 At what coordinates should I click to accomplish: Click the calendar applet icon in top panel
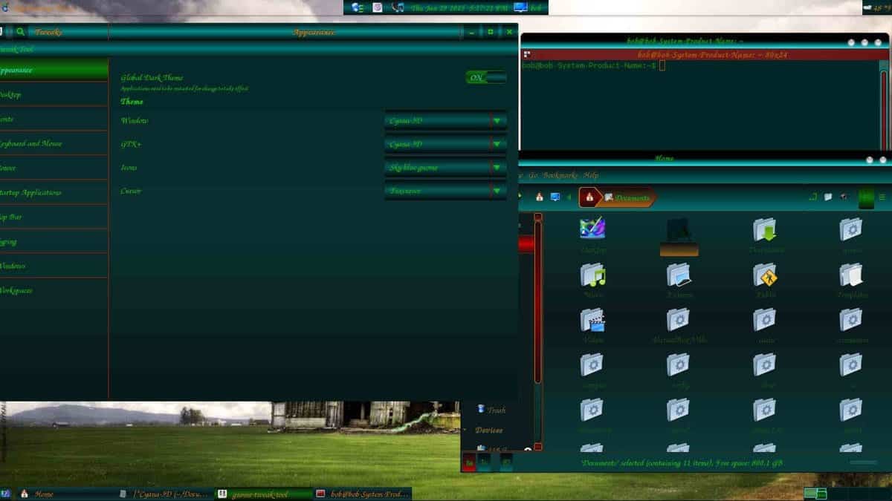pyautogui.click(x=378, y=7)
